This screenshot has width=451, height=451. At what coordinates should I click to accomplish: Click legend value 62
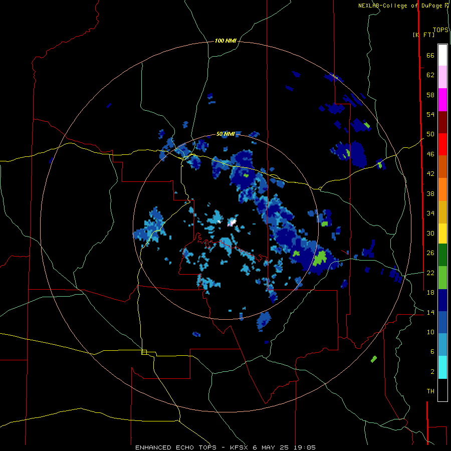(x=430, y=75)
